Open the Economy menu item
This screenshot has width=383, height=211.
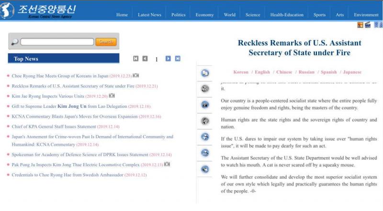(x=205, y=15)
